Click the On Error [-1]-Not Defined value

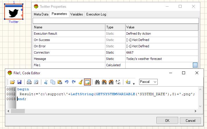138,46
